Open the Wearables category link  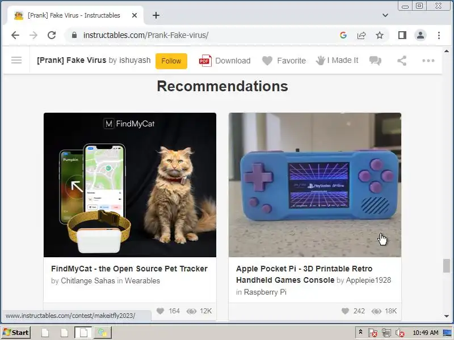click(142, 280)
